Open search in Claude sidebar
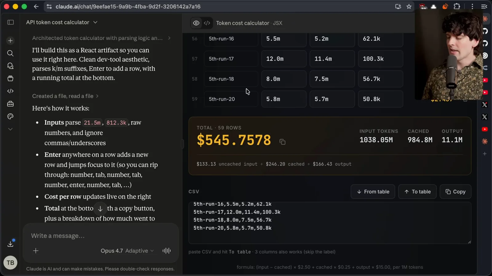The width and height of the screenshot is (492, 276). pos(10,53)
